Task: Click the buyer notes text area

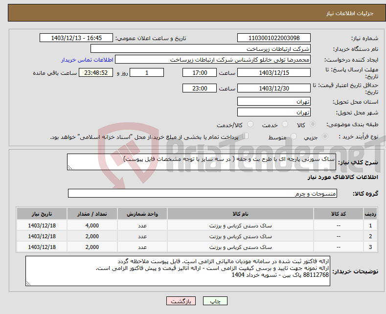Action: (178, 271)
